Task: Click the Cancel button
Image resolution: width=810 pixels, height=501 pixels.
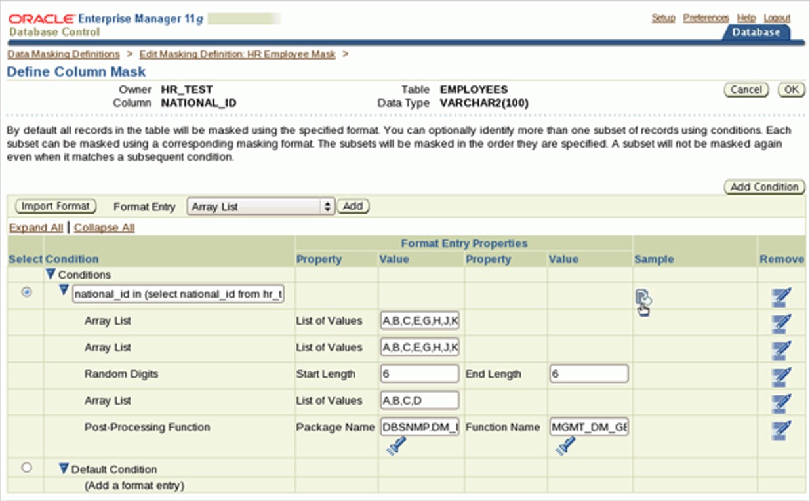Action: (746, 90)
